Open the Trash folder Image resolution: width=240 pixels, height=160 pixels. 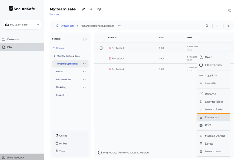point(62,151)
